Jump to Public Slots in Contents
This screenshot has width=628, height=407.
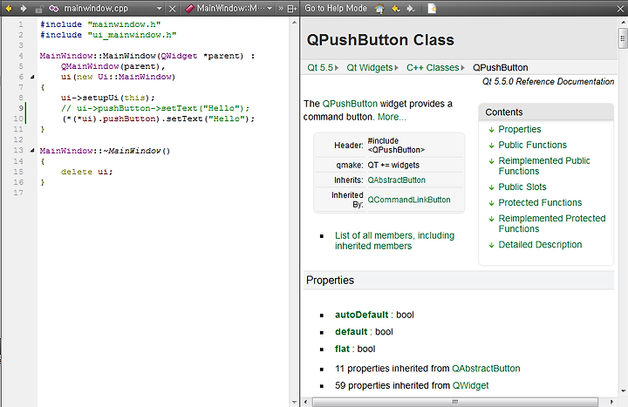tap(522, 187)
